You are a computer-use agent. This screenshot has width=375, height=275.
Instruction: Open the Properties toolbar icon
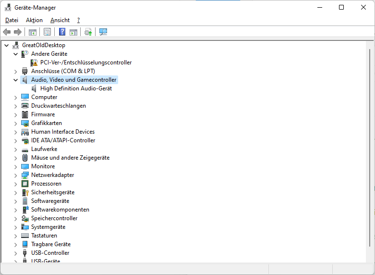[48, 32]
